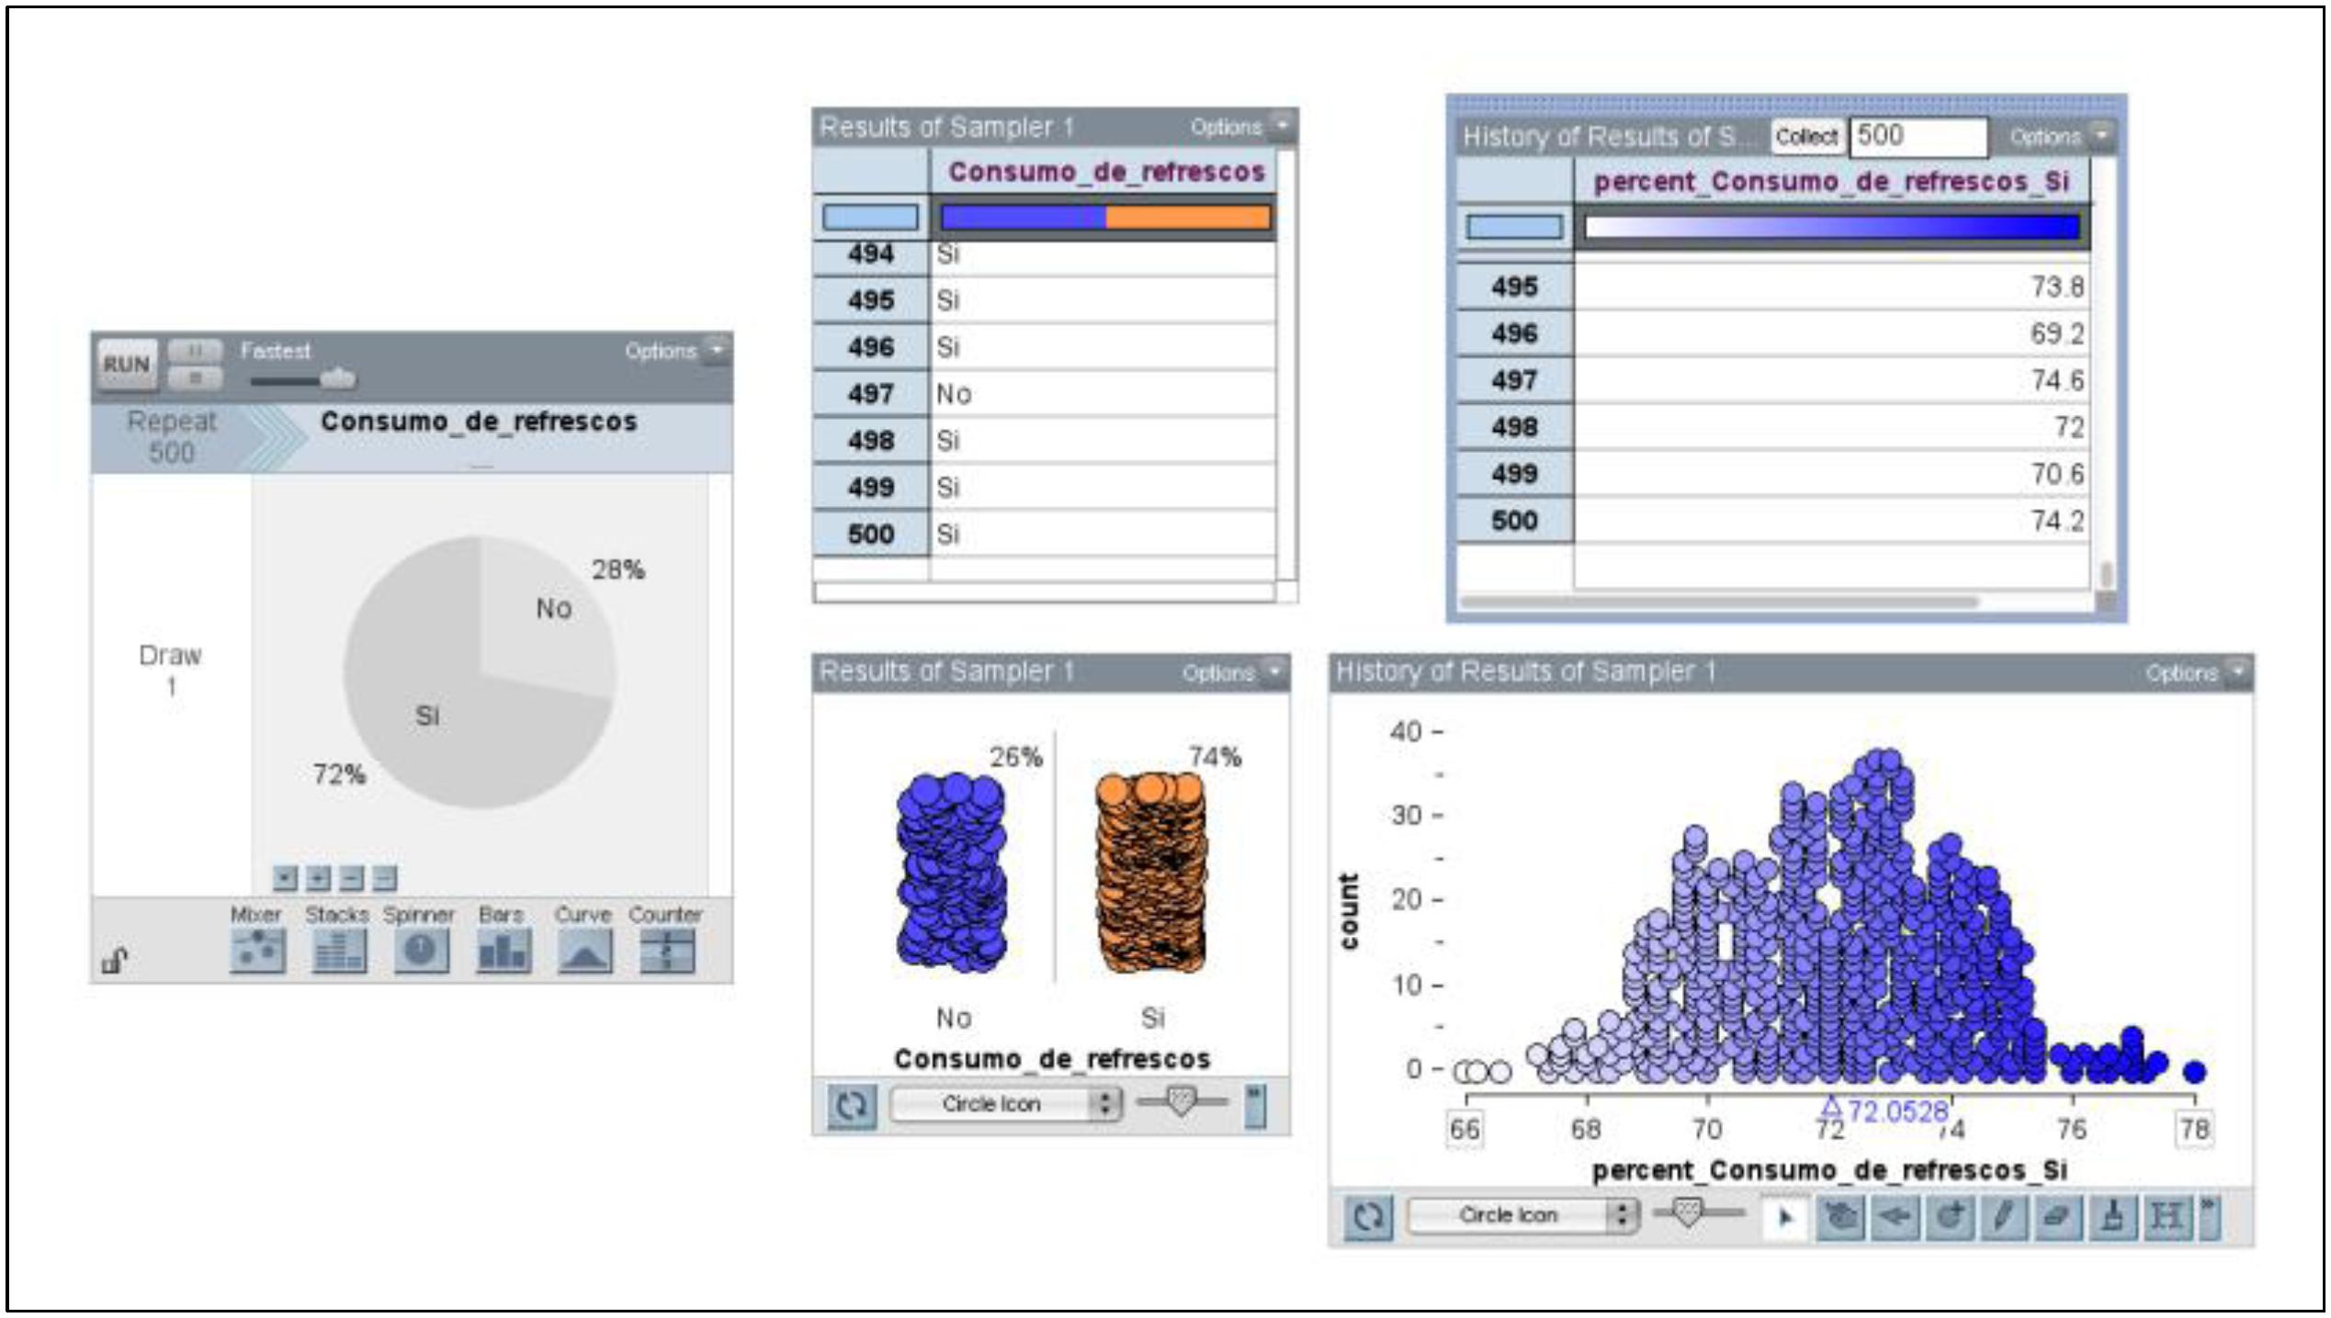
Task: Pick the Curve device icon
Action: coord(584,951)
